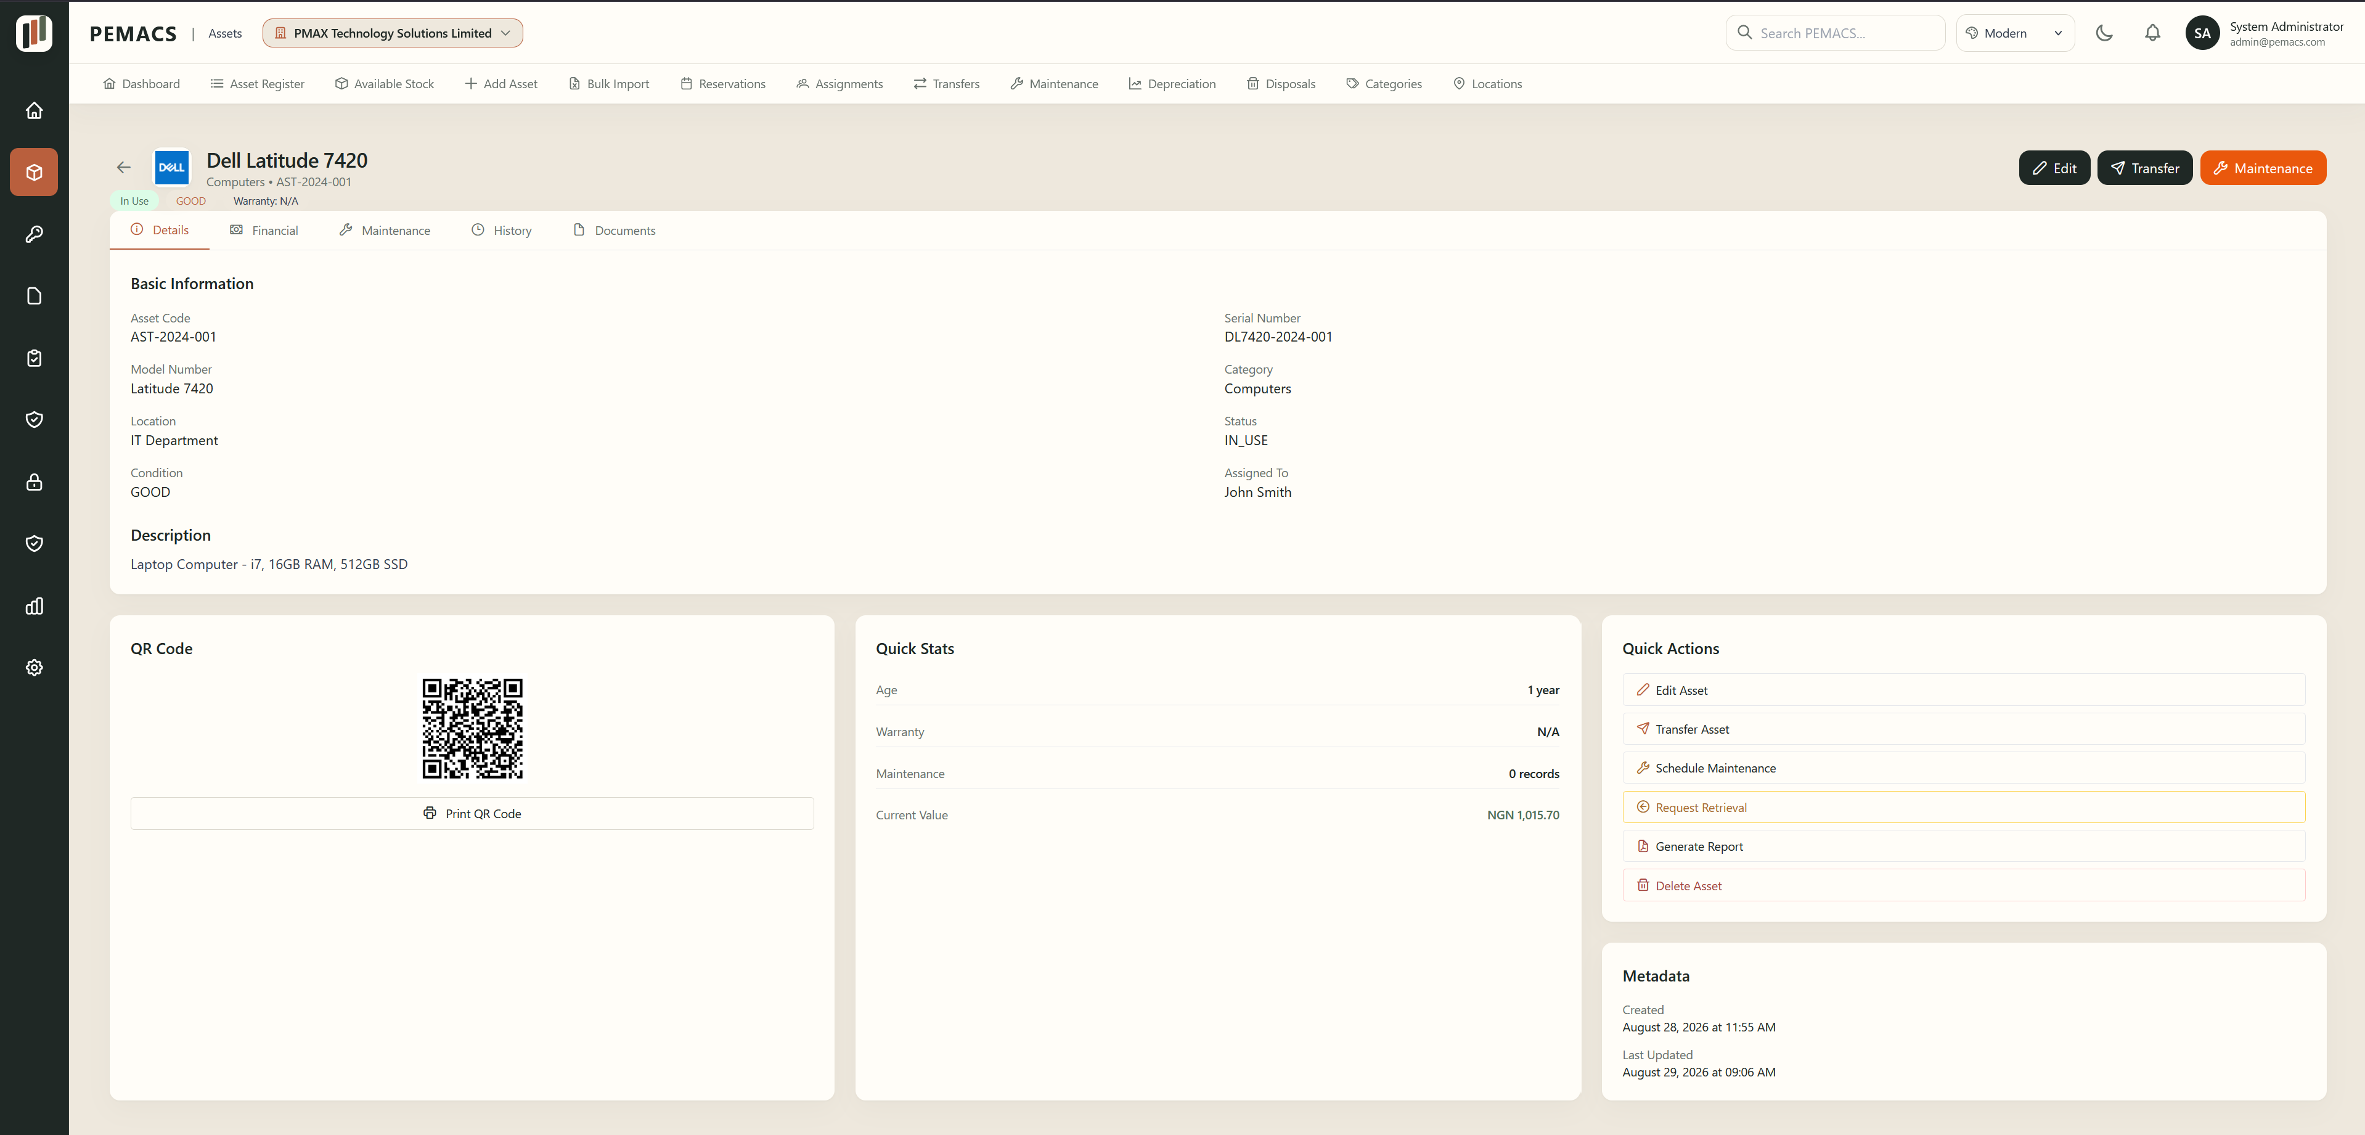This screenshot has width=2365, height=1135.
Task: Open notifications bell icon
Action: [2152, 33]
